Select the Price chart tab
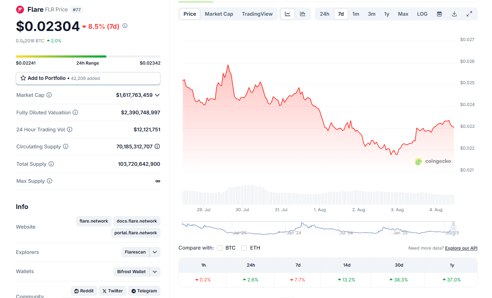Viewport: 492px width, 298px height. point(190,14)
